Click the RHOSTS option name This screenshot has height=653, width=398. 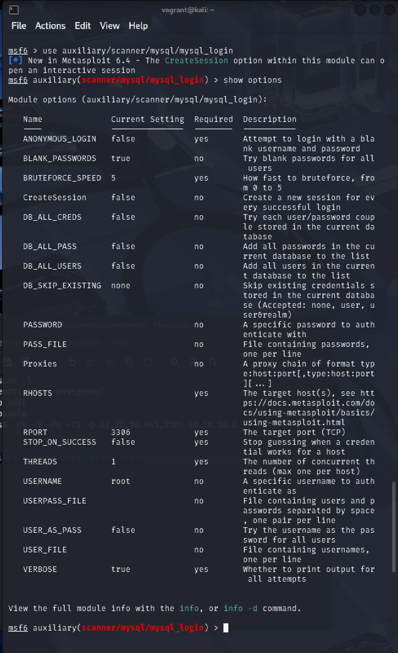point(38,393)
